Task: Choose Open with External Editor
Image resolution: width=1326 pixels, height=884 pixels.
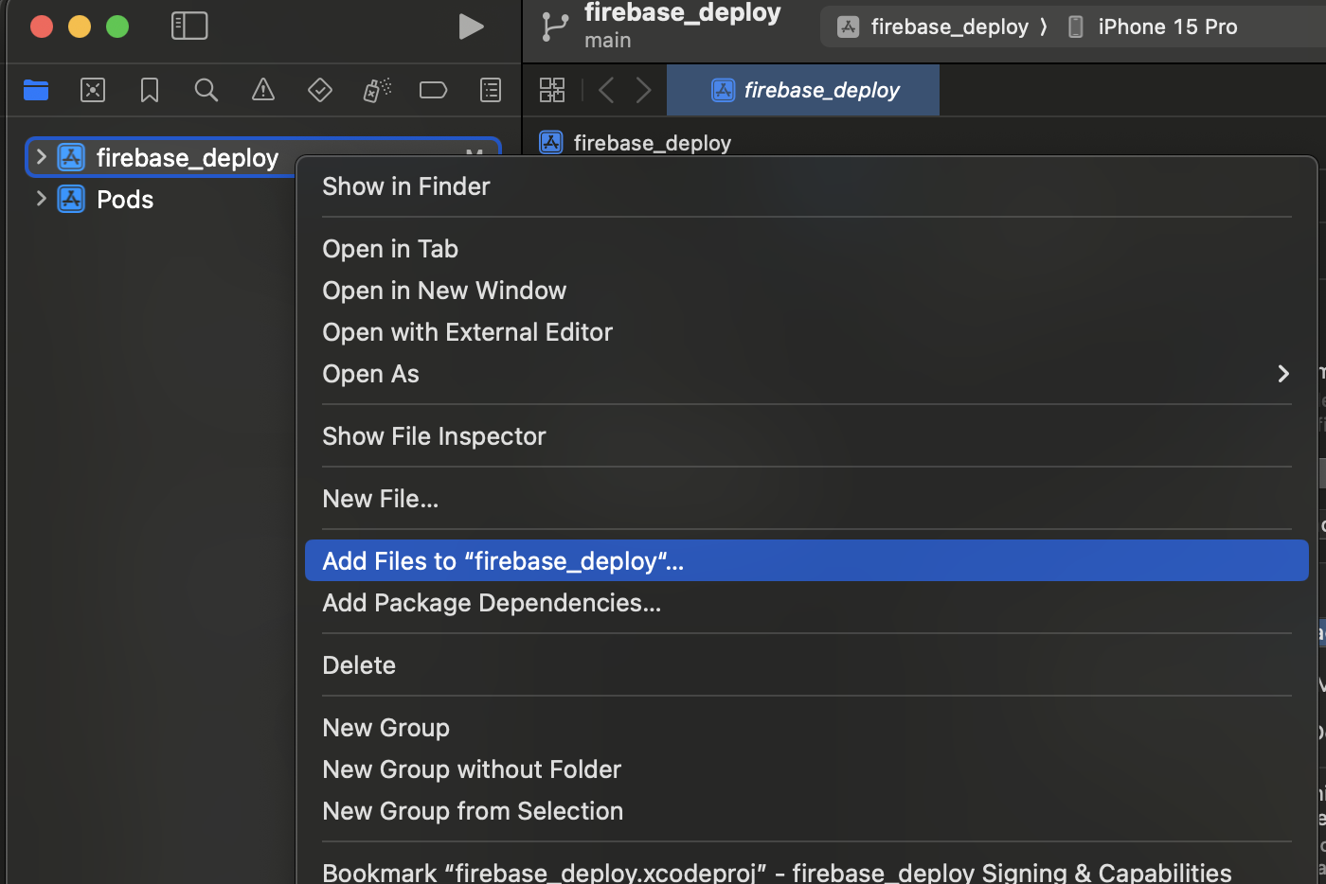Action: tap(806, 332)
